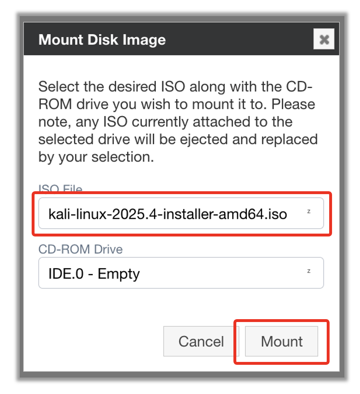360x394 pixels.
Task: Click the "CD-ROM Drive" field label
Action: 81,249
